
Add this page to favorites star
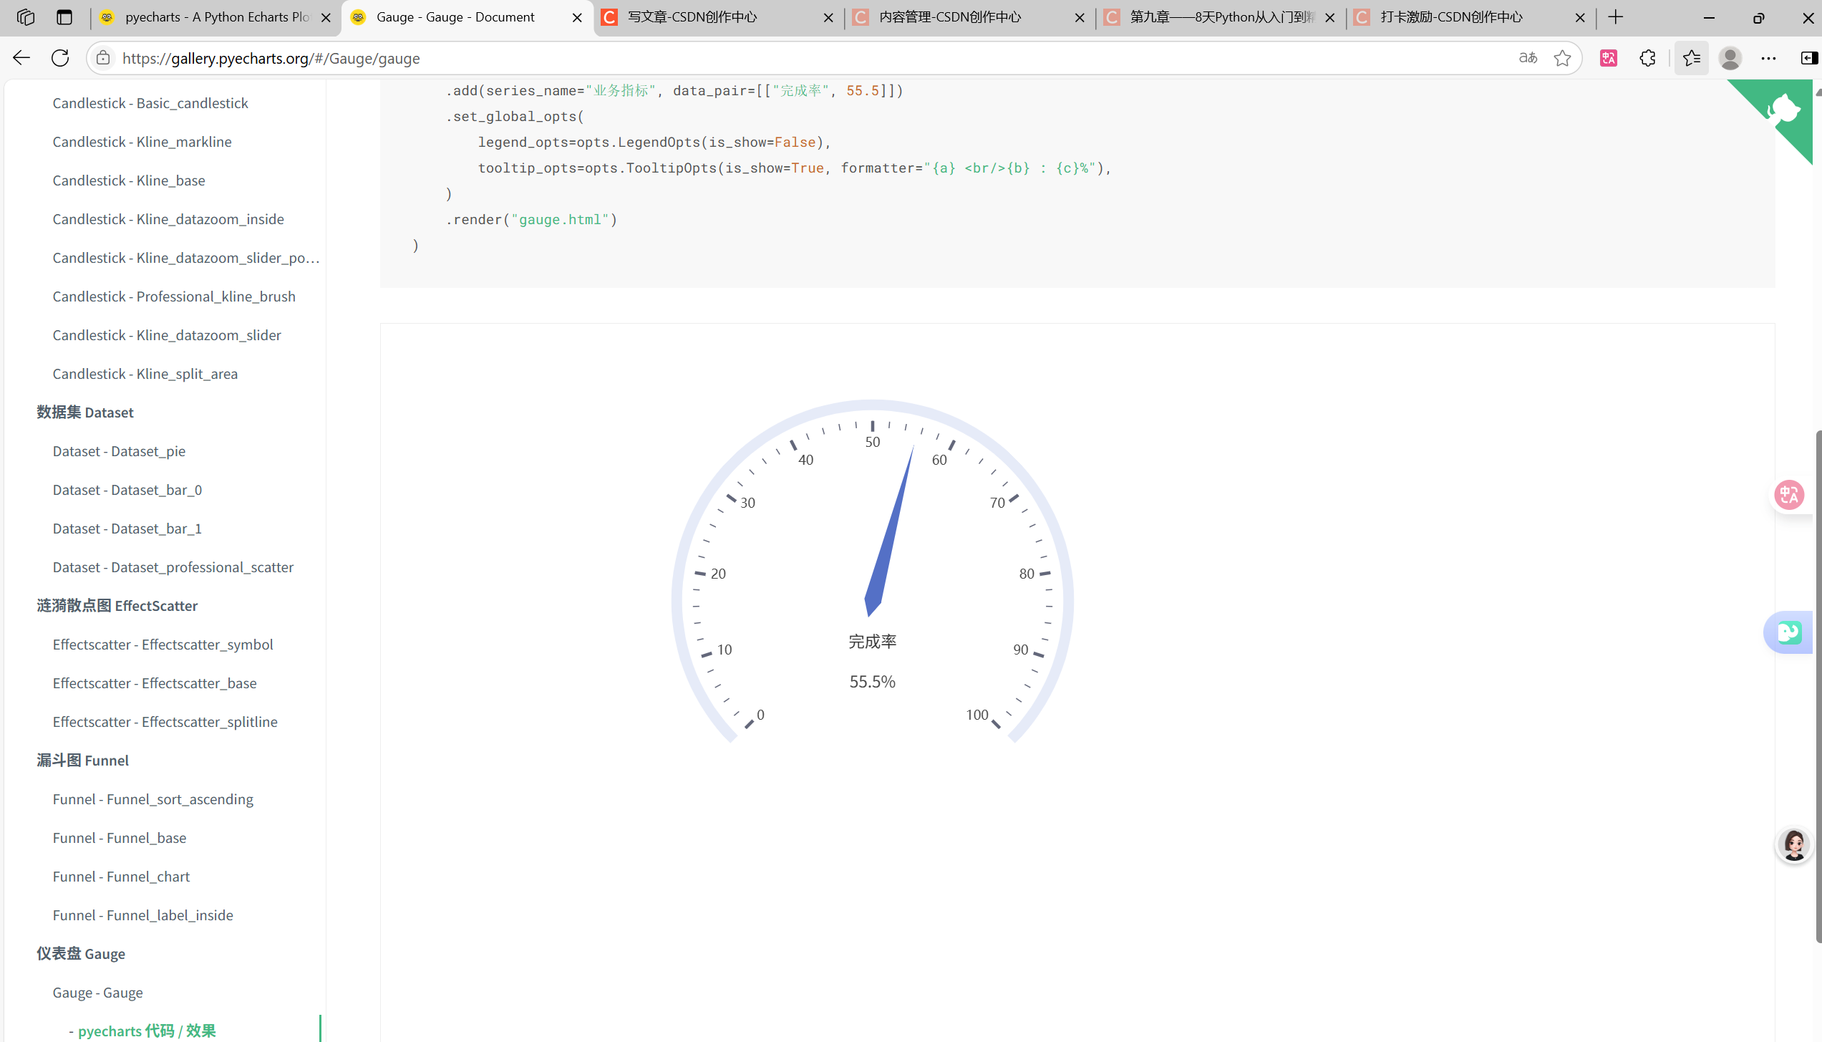click(1562, 58)
